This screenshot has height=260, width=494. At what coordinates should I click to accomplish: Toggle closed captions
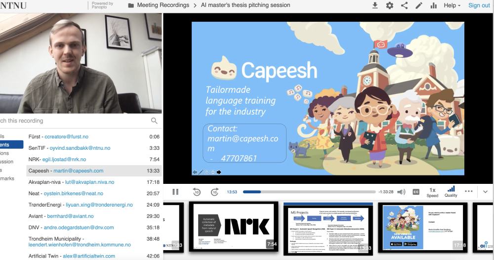tap(416, 192)
